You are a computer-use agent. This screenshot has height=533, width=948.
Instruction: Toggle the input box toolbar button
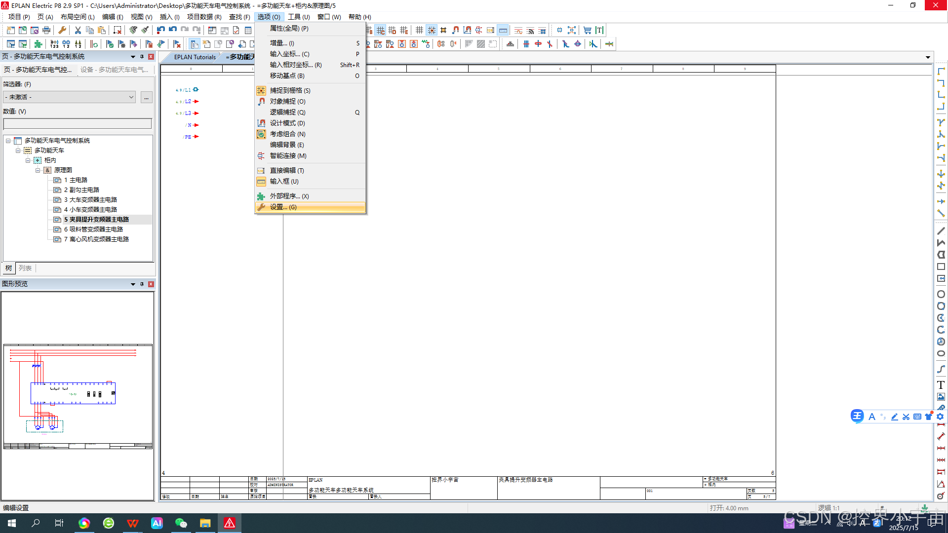click(503, 31)
